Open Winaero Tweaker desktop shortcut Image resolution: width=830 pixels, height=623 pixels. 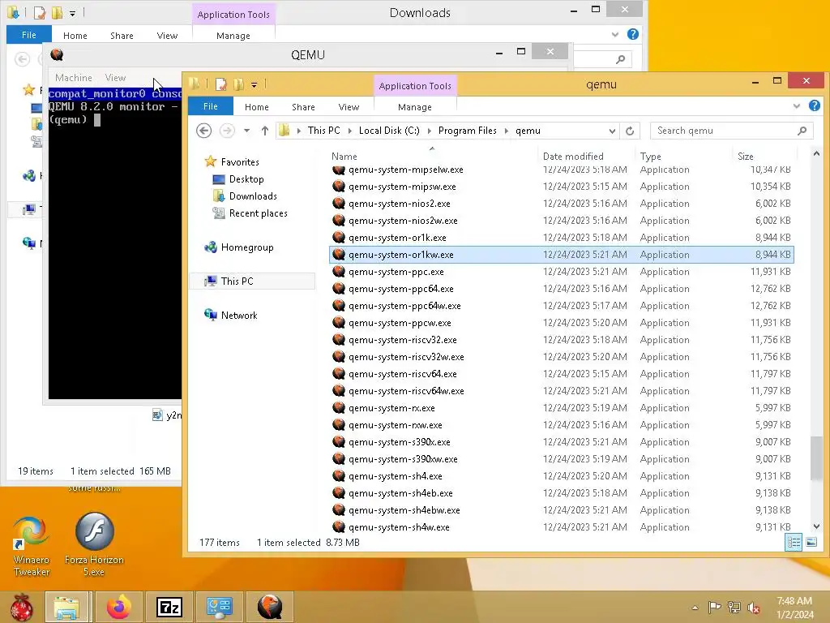pos(32,546)
